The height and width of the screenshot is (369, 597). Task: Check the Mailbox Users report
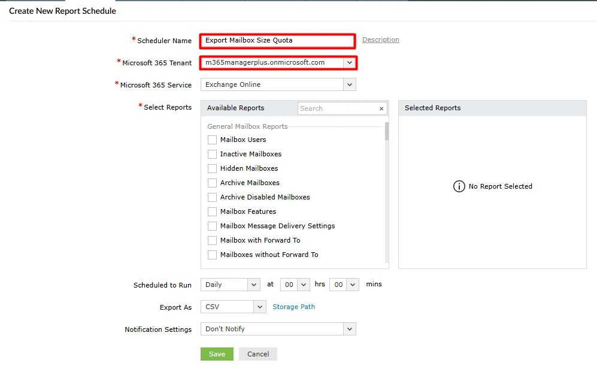(x=212, y=140)
